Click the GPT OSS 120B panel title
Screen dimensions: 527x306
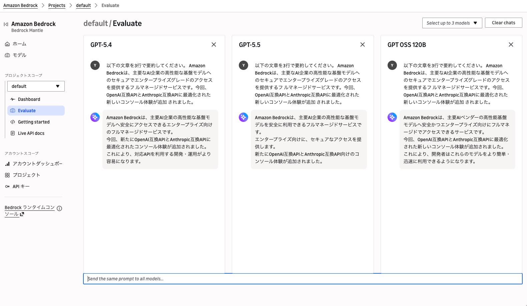click(x=407, y=45)
